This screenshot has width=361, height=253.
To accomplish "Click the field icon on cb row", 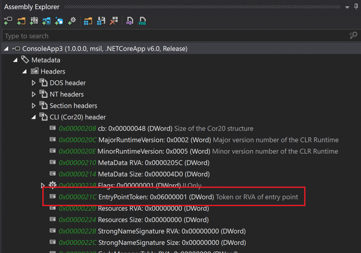I will tap(53, 128).
